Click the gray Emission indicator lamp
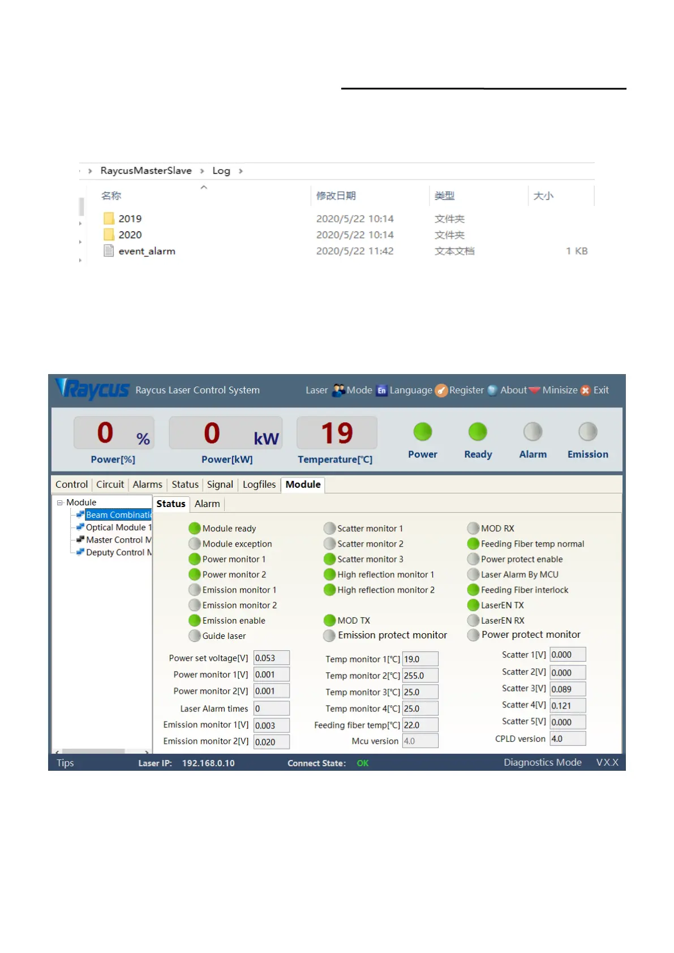 click(587, 432)
